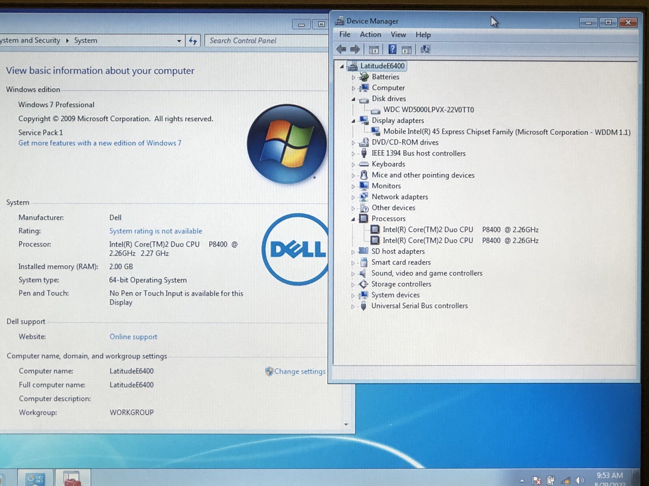Click the Processors category icon

[364, 219]
